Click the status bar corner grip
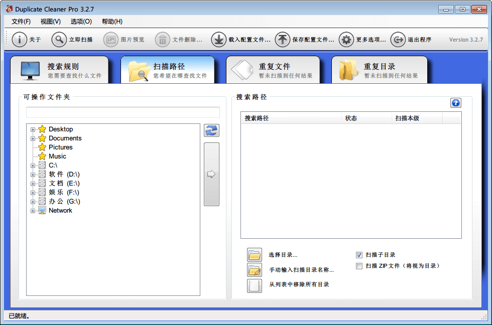The height and width of the screenshot is (325, 492). pos(484,317)
